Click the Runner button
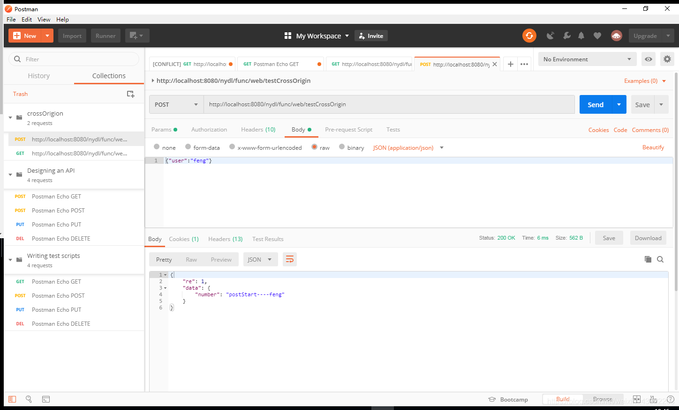Viewport: 679px width, 410px height. tap(106, 36)
